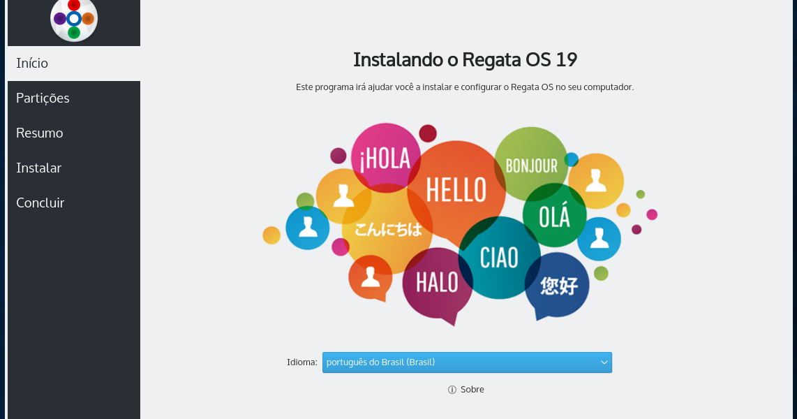Click the Regata OS logo at top
This screenshot has height=419, width=797.
[x=73, y=20]
